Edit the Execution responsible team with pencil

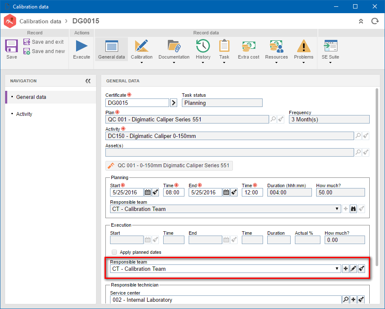coord(353,269)
